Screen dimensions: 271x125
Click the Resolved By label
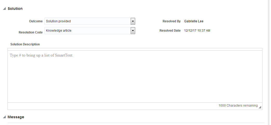171,21
